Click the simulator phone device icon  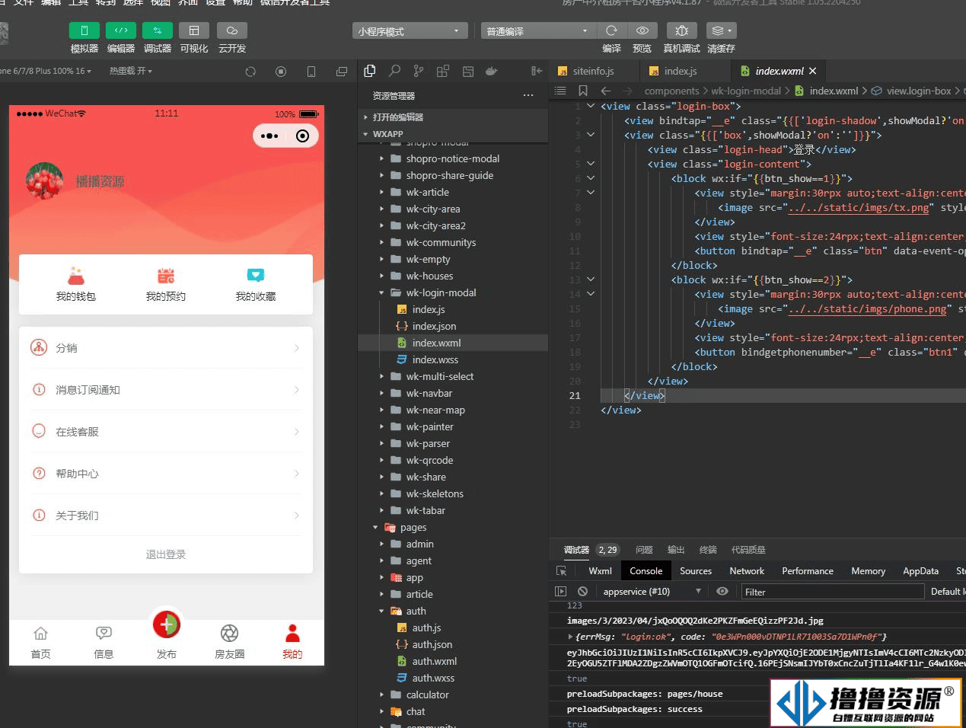pyautogui.click(x=311, y=72)
